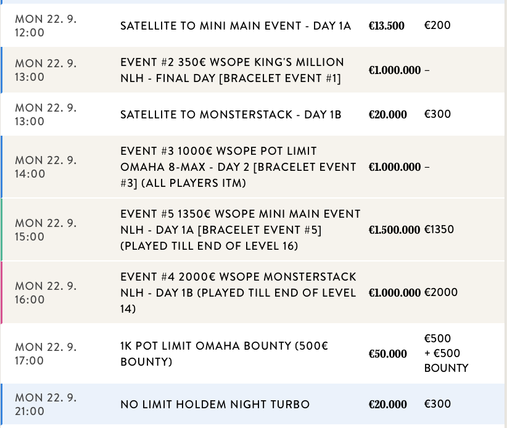
Task: Open Event #2 WSOPE King's Million NLH
Action: [232, 70]
